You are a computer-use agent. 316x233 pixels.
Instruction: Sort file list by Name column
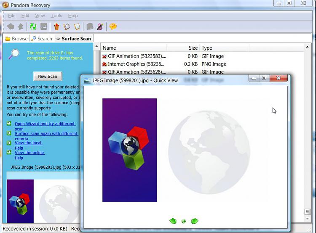pos(134,48)
